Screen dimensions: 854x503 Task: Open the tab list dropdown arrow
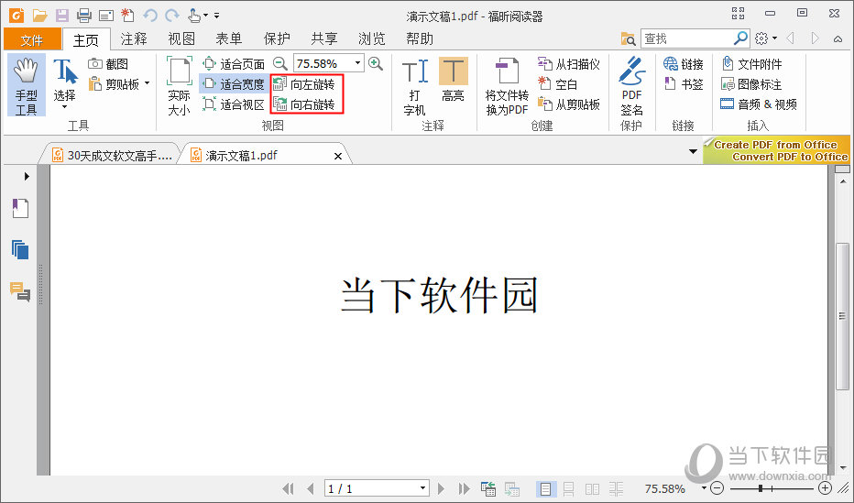[x=693, y=151]
